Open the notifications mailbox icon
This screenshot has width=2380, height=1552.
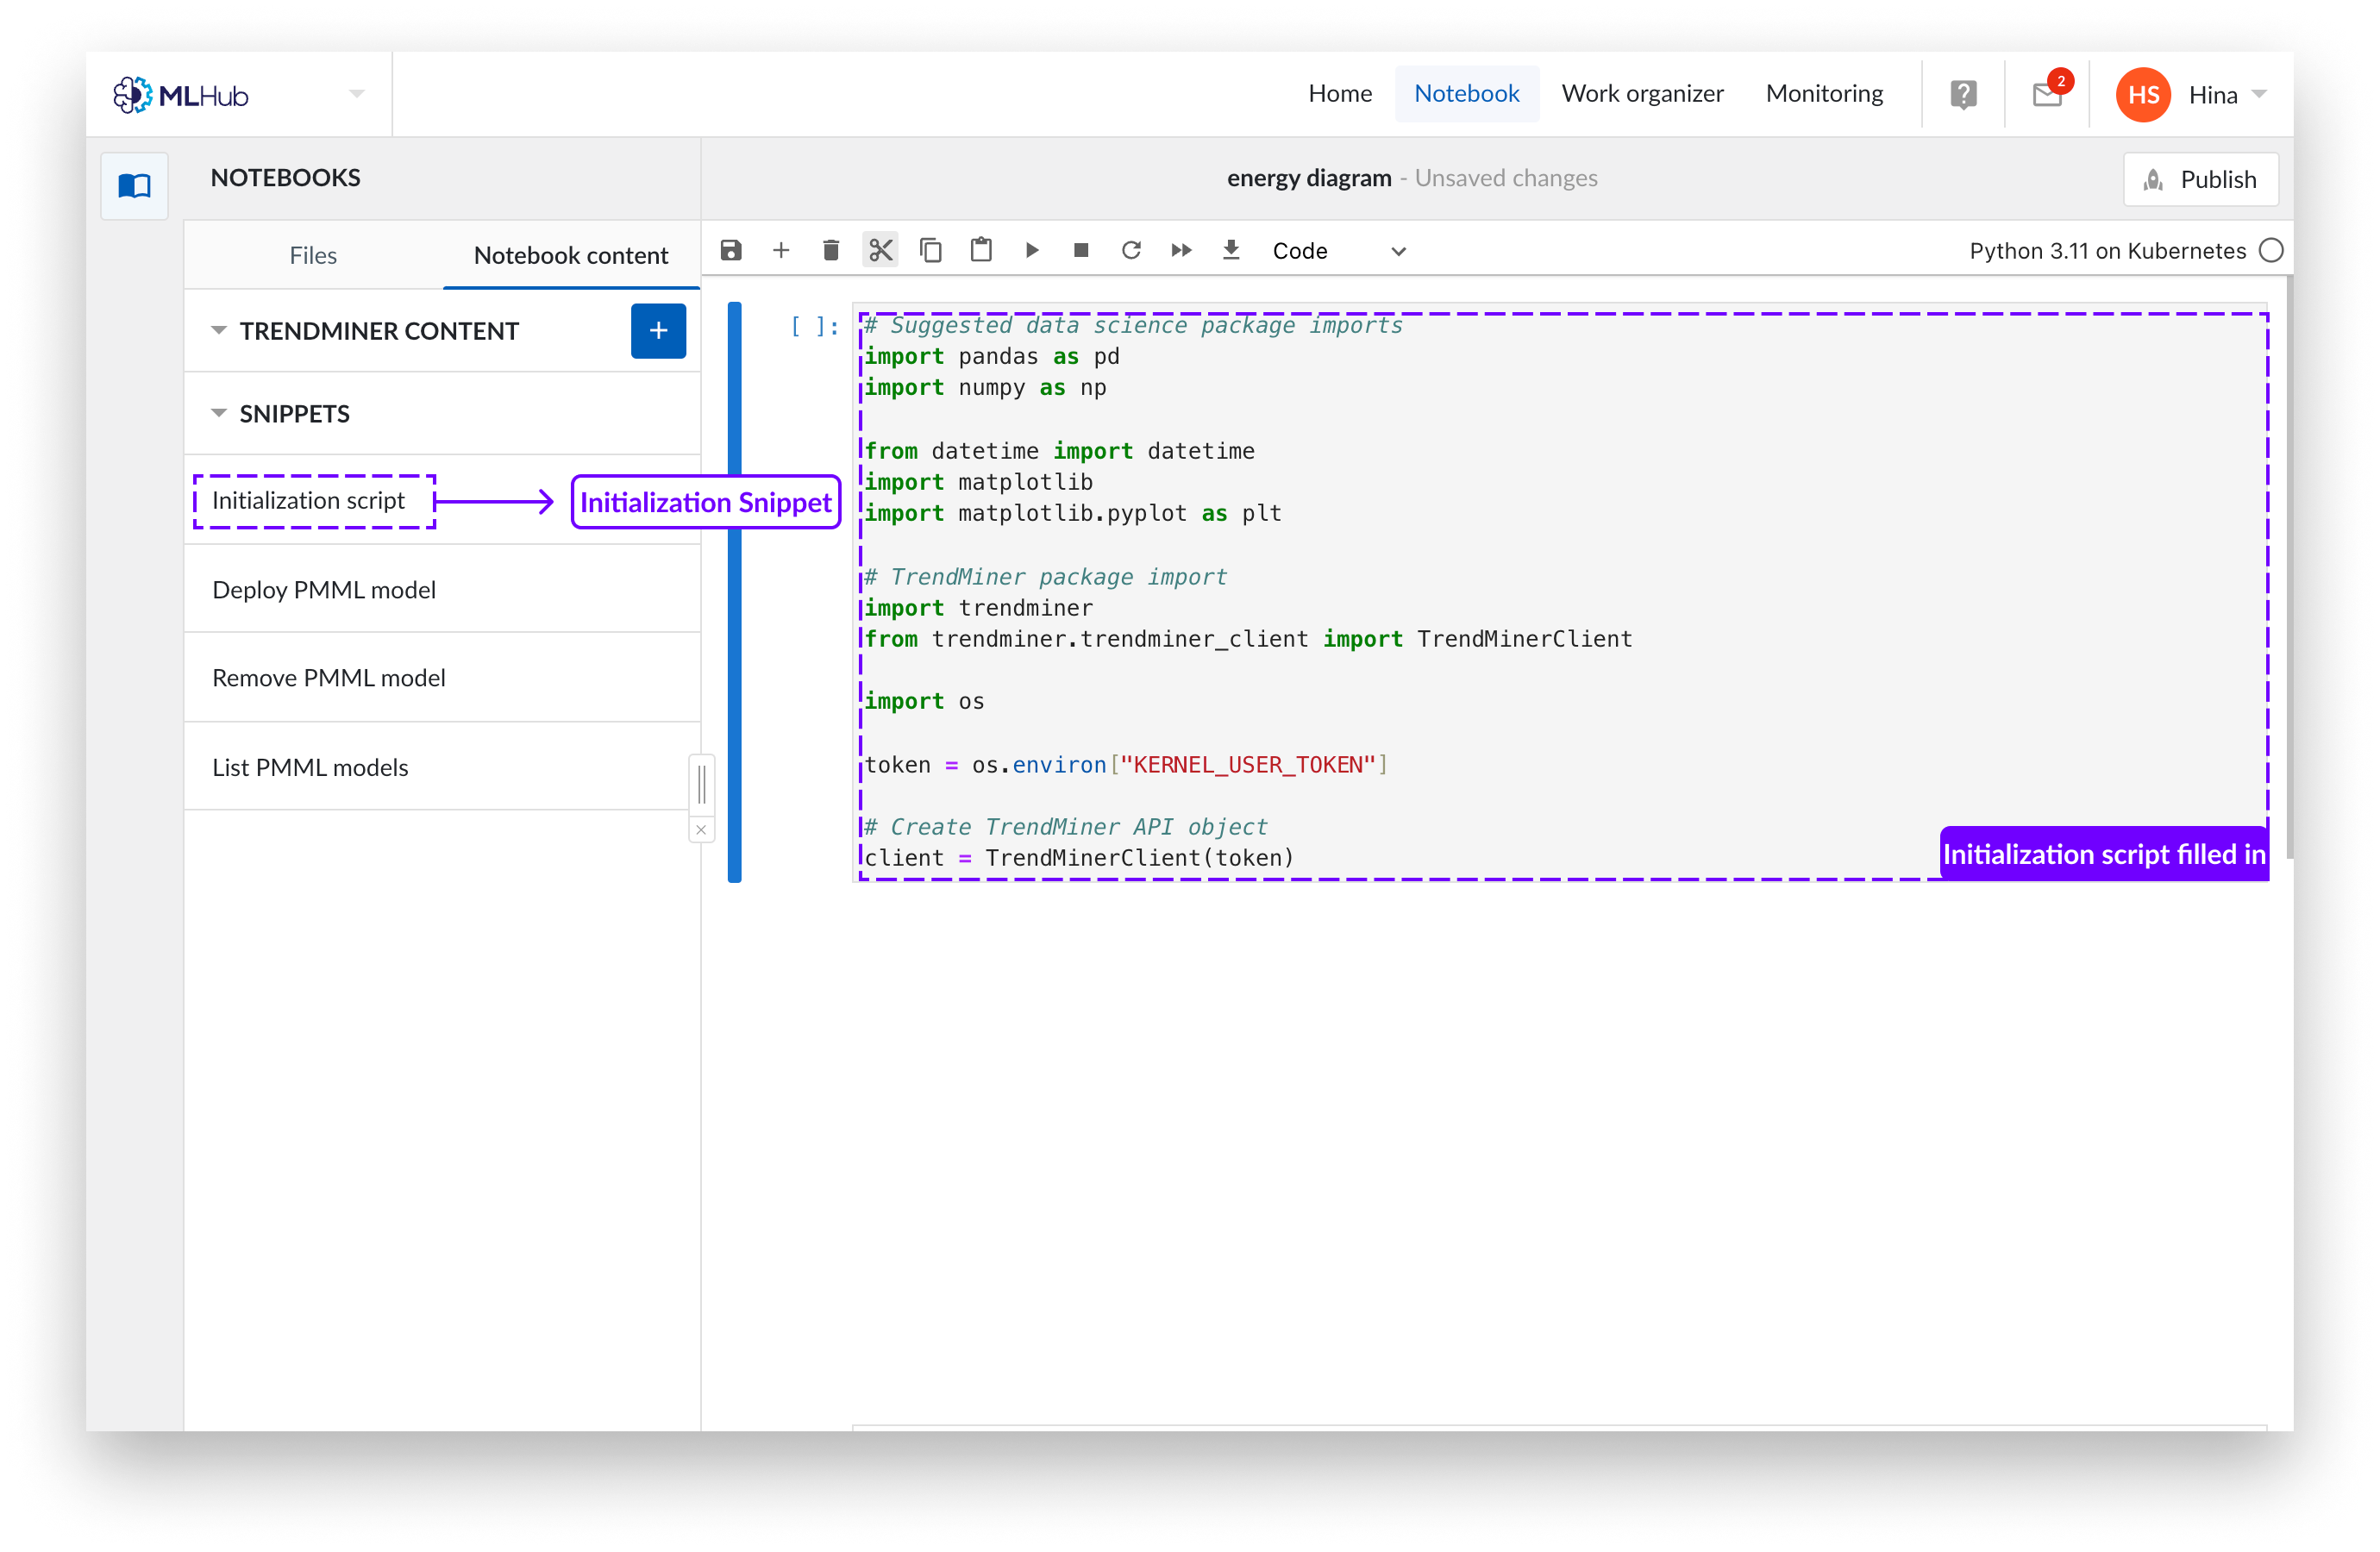coord(2047,95)
